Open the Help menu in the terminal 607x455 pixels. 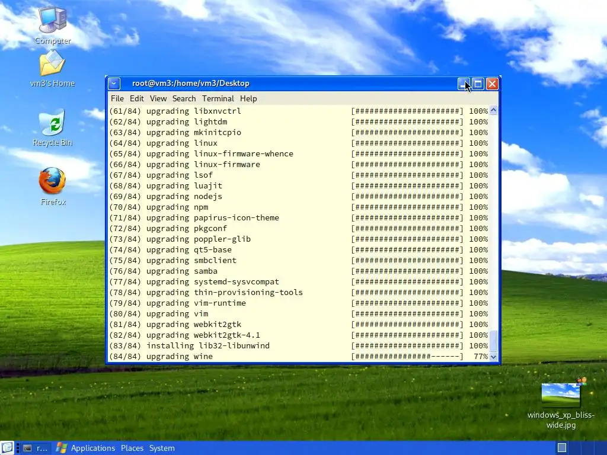pos(248,99)
